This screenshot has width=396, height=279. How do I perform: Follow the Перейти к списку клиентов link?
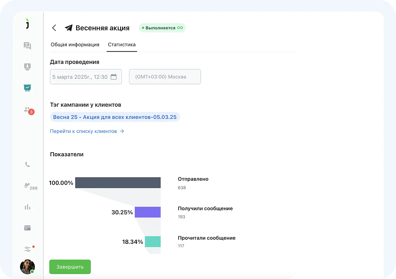(84, 131)
